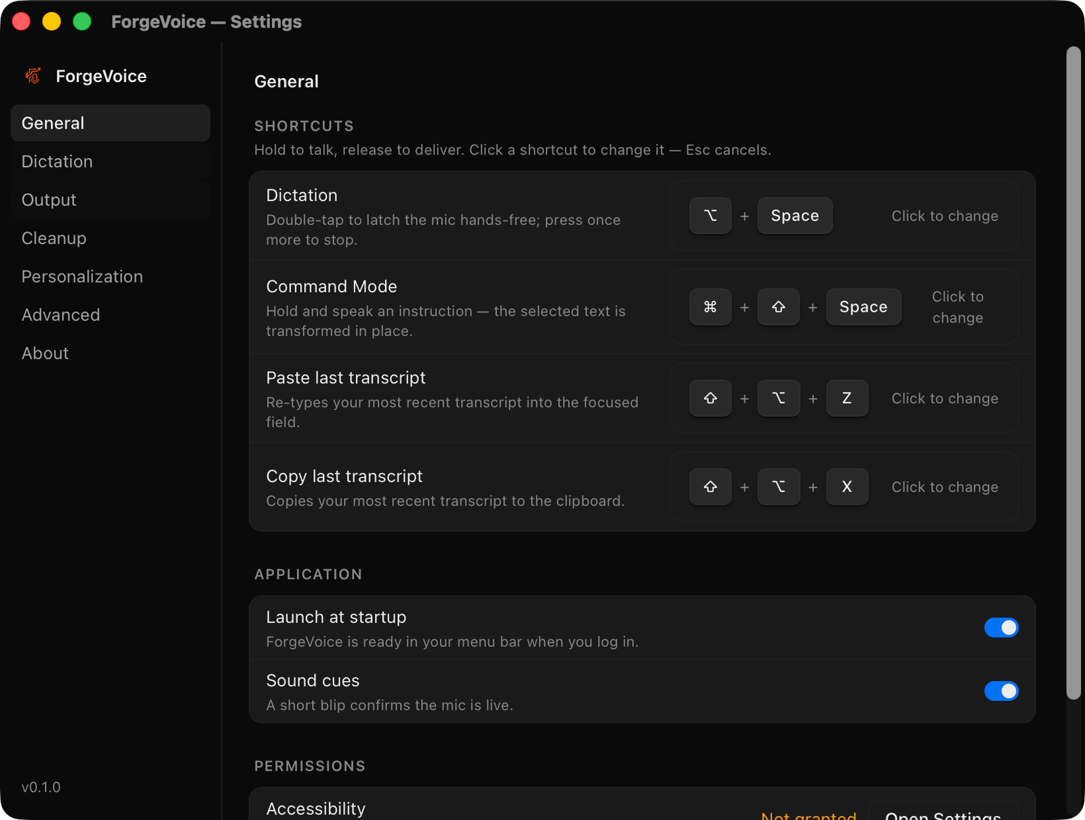Click the 'Hold to talk, release to deliver' hint text
Viewport: 1085px width, 820px height.
click(513, 150)
